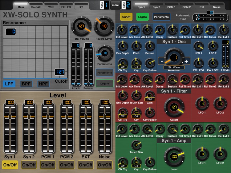The image size is (231, 173).
Task: Open the Osc Clk Trg Off selector
Action: [123, 67]
